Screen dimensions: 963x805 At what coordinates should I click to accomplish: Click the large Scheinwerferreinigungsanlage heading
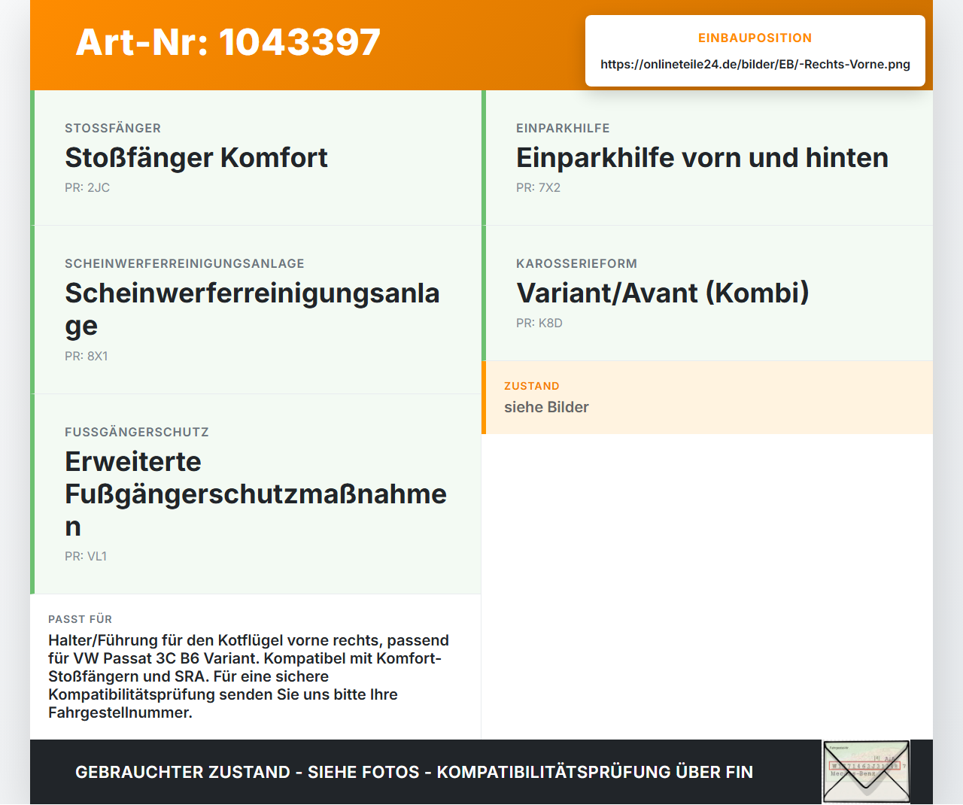pyautogui.click(x=252, y=309)
